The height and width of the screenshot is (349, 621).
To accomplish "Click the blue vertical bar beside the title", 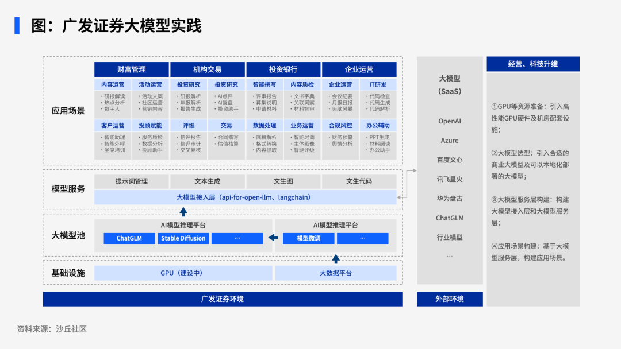I will click(x=17, y=26).
